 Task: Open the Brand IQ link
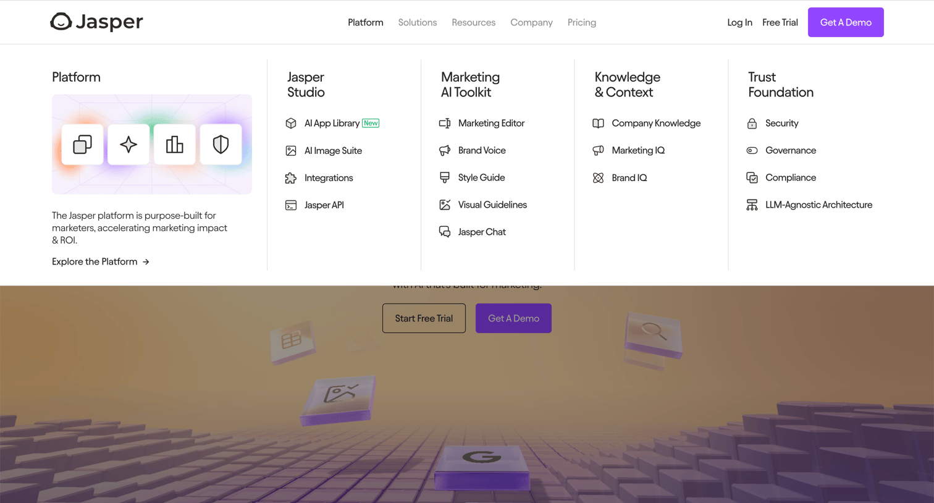coord(629,177)
